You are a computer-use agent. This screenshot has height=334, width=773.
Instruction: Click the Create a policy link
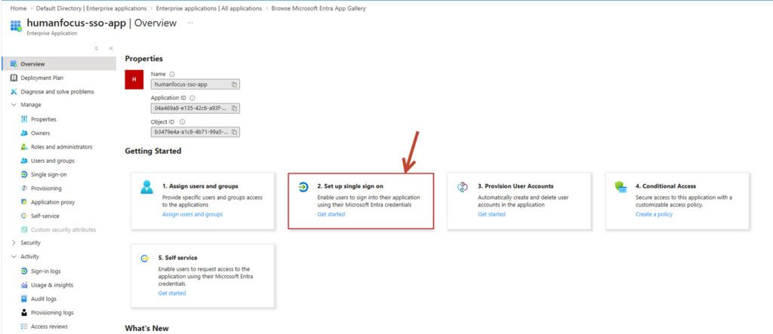tap(654, 214)
